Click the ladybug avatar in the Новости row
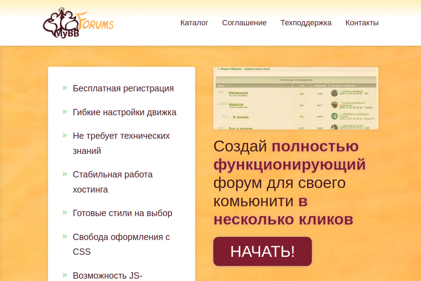The image size is (421, 281). (x=334, y=105)
